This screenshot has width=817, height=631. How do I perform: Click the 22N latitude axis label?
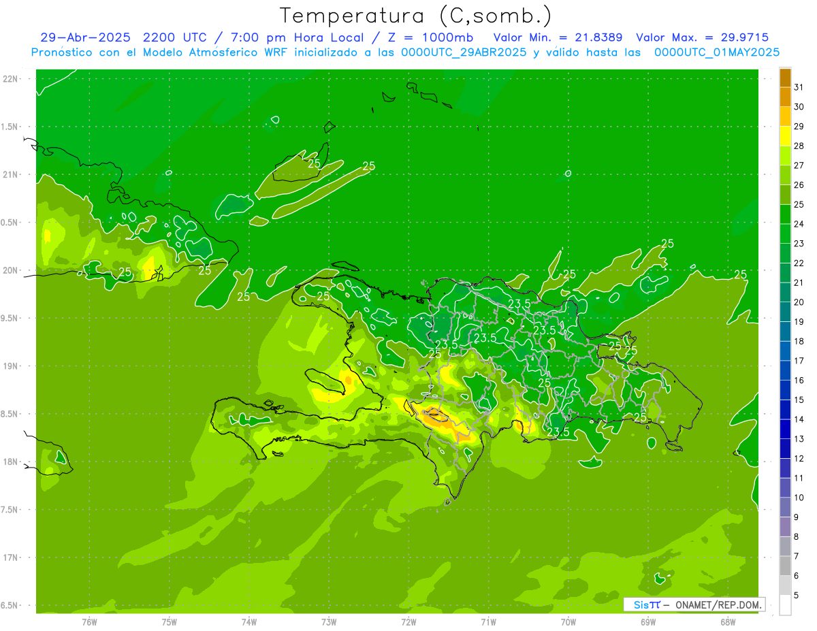(11, 79)
